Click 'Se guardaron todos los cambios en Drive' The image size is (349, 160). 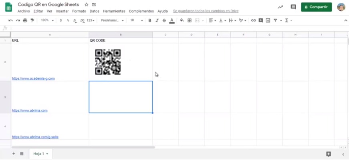coord(206,11)
